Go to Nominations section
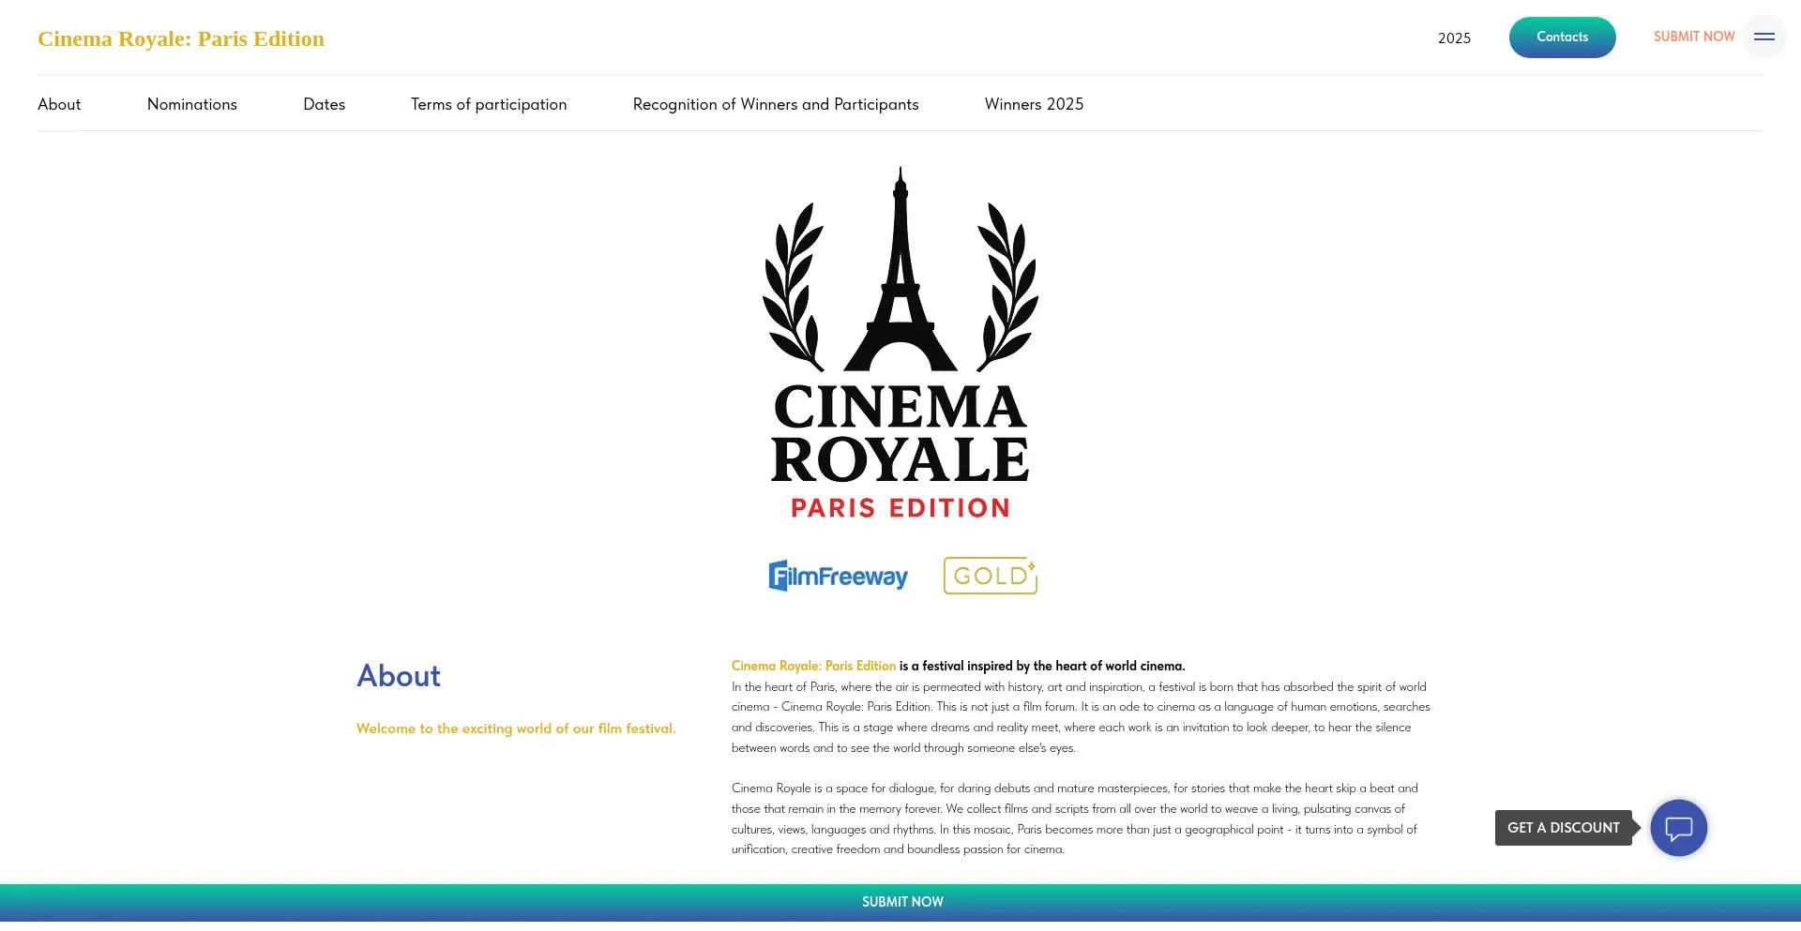 click(192, 104)
